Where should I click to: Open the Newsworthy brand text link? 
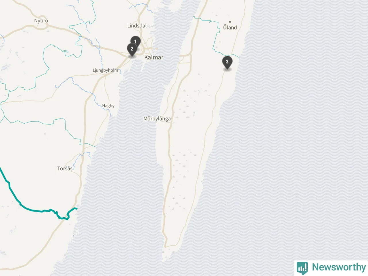click(339, 267)
